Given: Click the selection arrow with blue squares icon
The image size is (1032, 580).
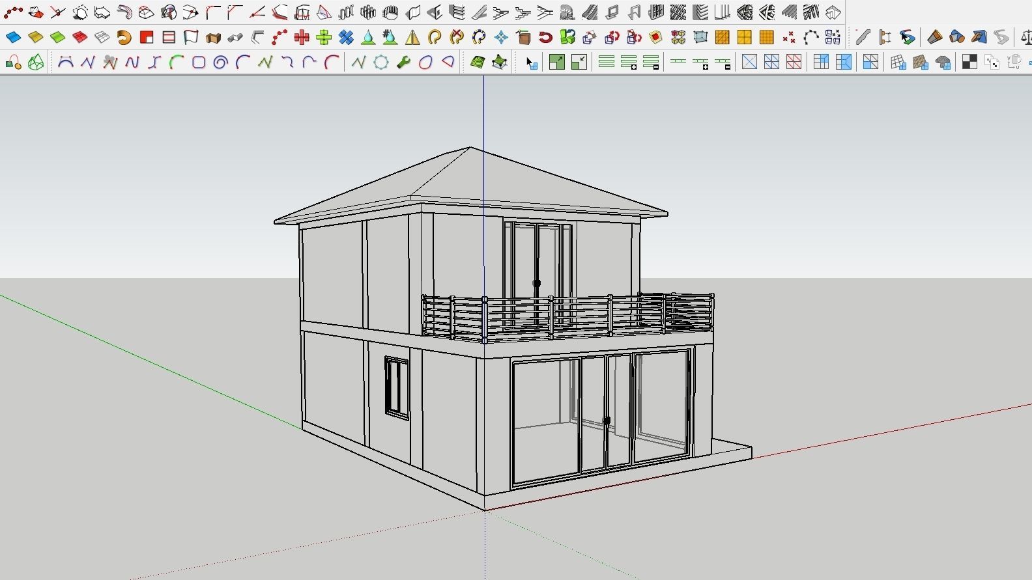Looking at the screenshot, I should pos(532,62).
